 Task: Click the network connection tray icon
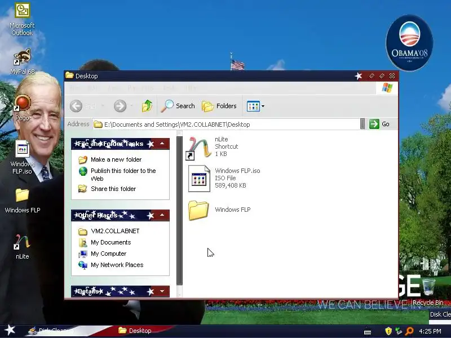click(399, 331)
